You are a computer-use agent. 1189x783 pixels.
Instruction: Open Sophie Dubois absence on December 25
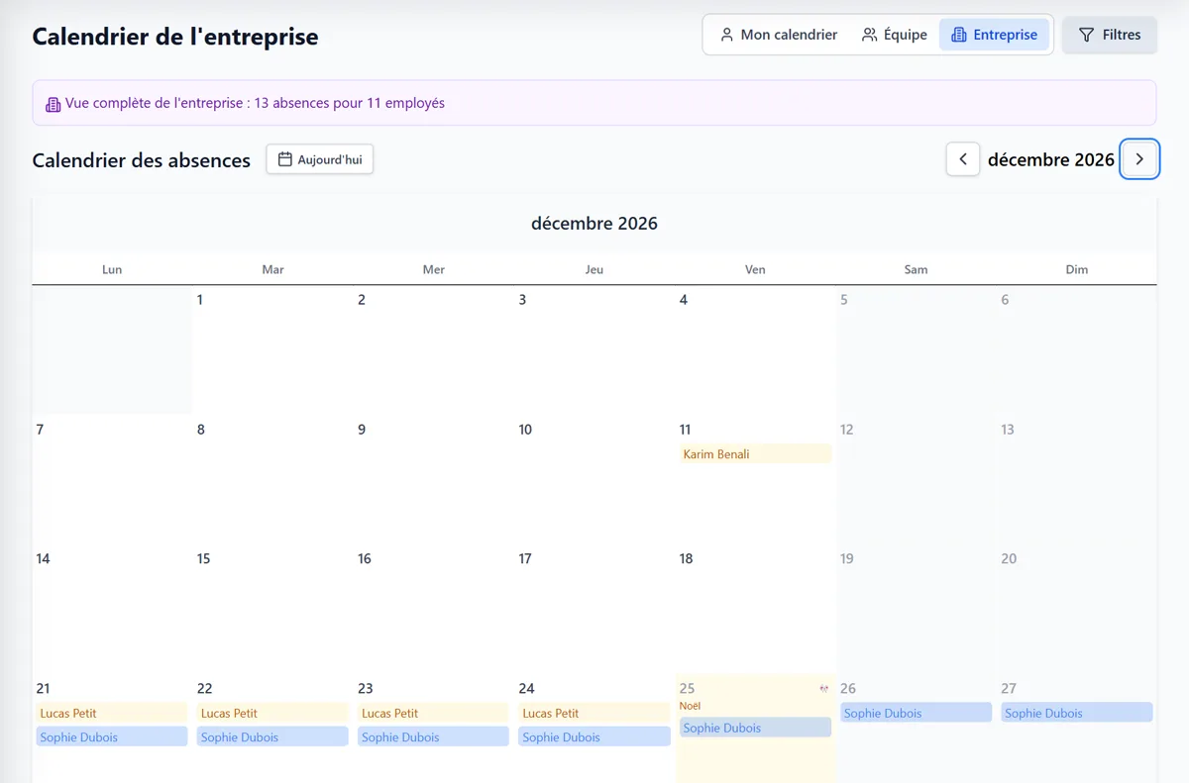pos(755,728)
